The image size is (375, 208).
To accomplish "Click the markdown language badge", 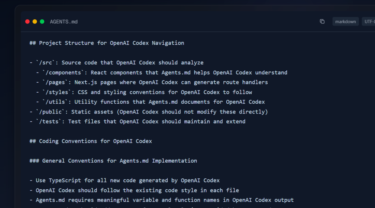I will pos(345,22).
